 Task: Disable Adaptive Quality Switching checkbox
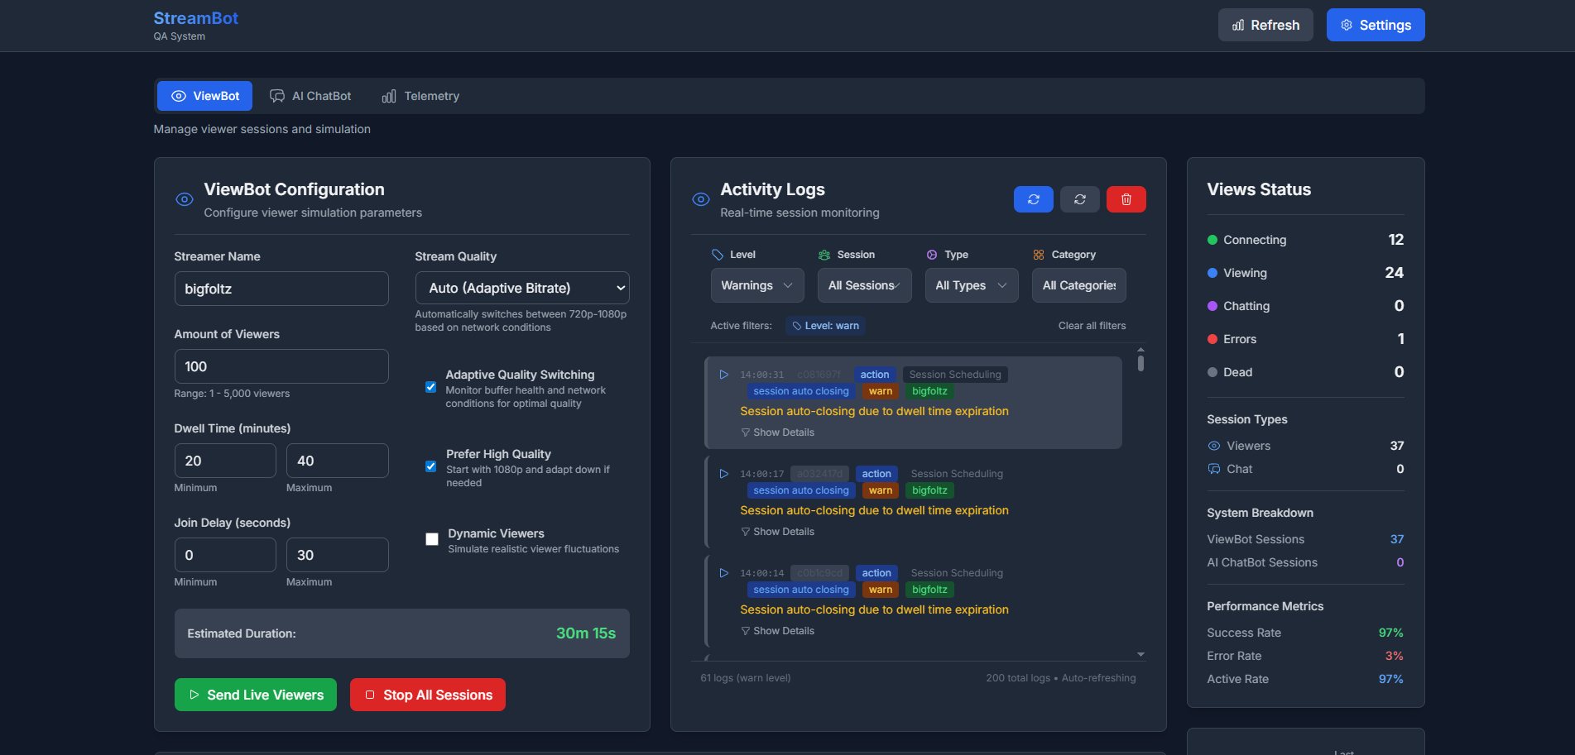430,387
